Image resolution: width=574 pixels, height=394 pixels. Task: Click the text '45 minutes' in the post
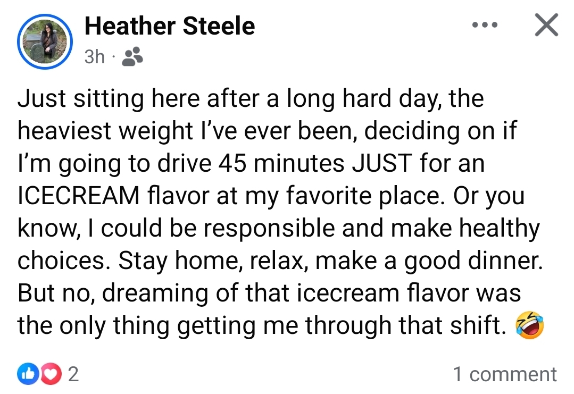click(281, 163)
